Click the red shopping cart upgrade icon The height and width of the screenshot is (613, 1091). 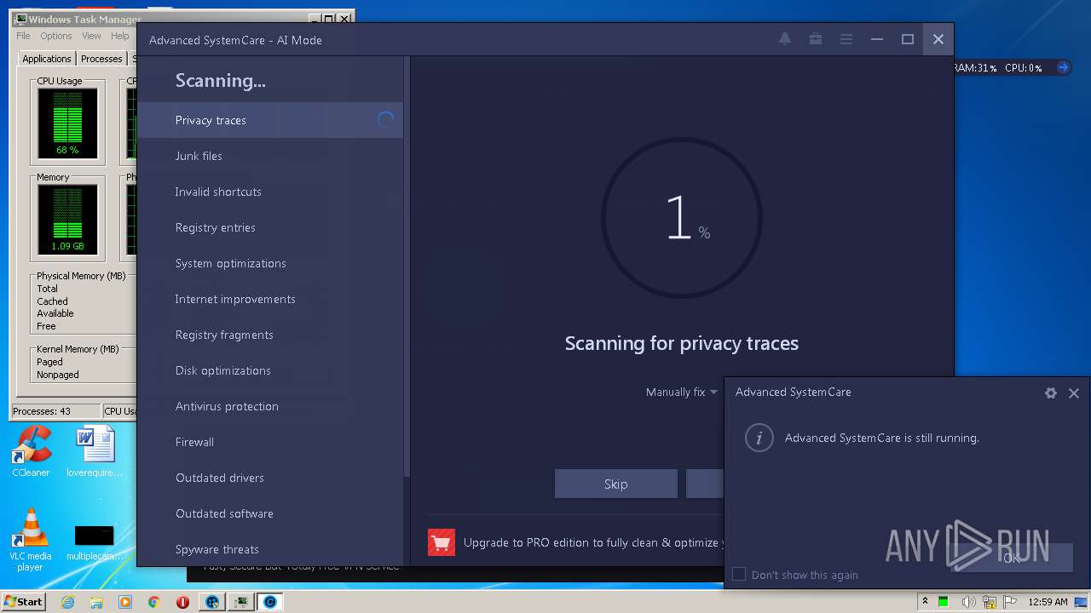pyautogui.click(x=442, y=542)
